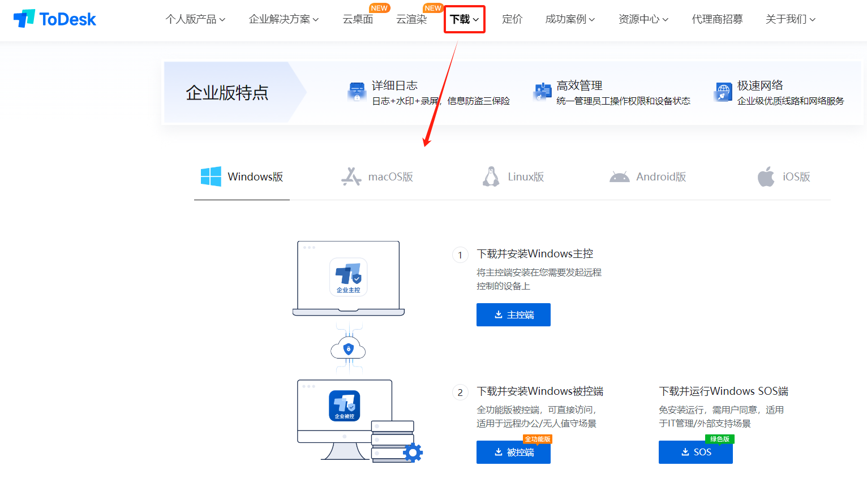The width and height of the screenshot is (867, 500).
Task: Click the ToDesk logo
Action: click(x=54, y=19)
